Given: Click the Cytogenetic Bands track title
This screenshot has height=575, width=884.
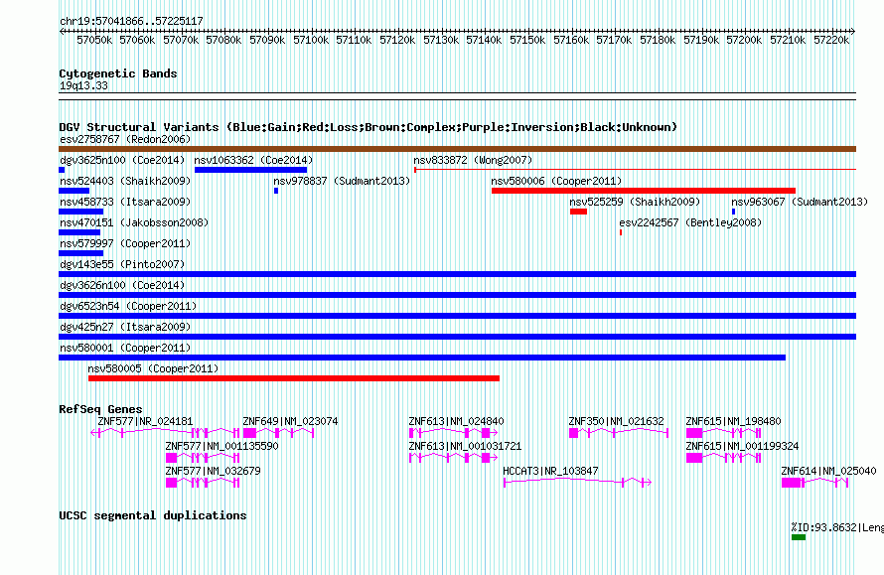Looking at the screenshot, I should [x=118, y=73].
